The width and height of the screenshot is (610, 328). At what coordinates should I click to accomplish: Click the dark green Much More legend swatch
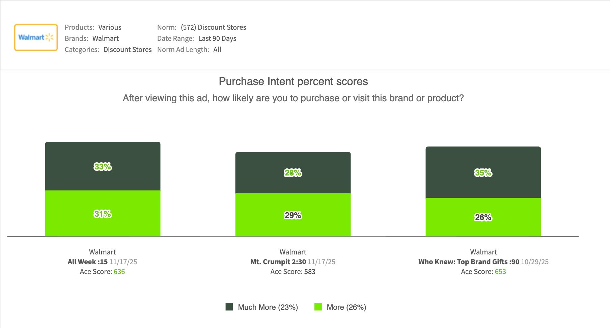coord(229,307)
